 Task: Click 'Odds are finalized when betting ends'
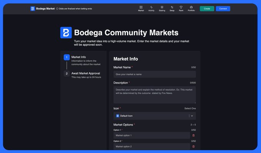tap(75, 9)
